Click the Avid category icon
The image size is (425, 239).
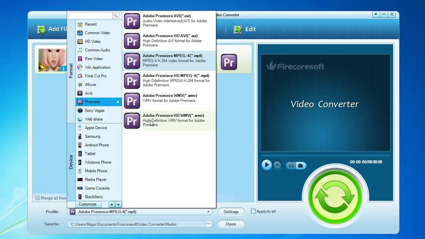(80, 93)
